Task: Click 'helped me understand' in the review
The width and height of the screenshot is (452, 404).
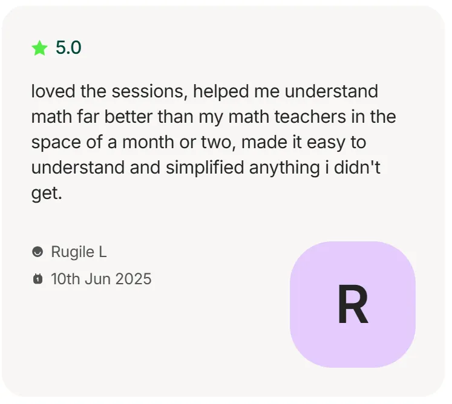Action: pyautogui.click(x=286, y=91)
